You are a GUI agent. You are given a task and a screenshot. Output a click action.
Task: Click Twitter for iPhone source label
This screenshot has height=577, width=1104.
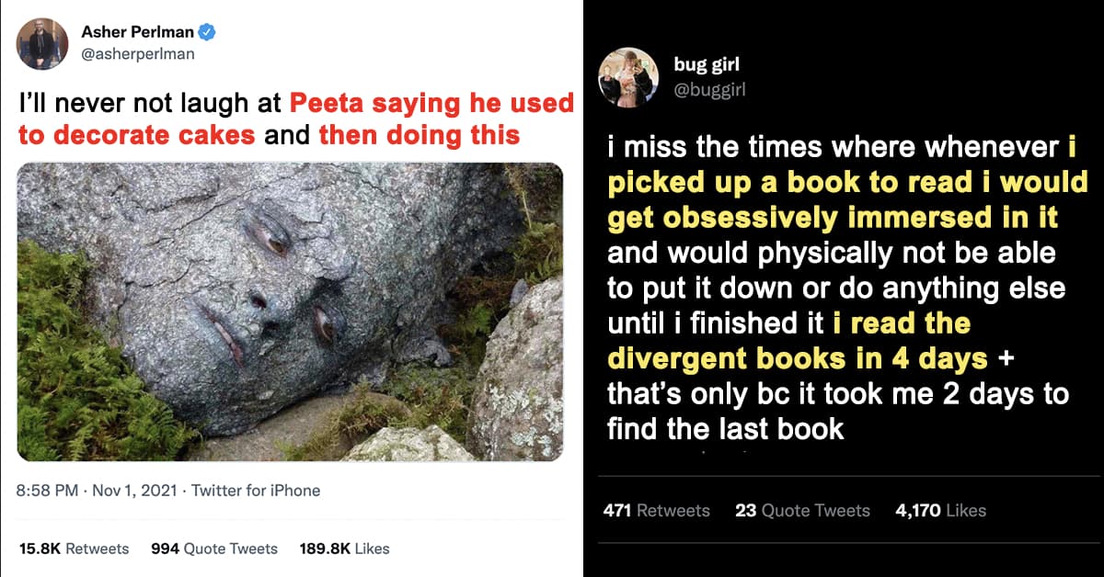(x=255, y=491)
